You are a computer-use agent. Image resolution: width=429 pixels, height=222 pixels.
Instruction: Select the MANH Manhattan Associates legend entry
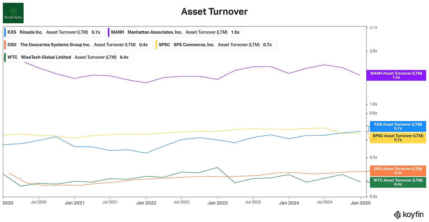point(176,32)
